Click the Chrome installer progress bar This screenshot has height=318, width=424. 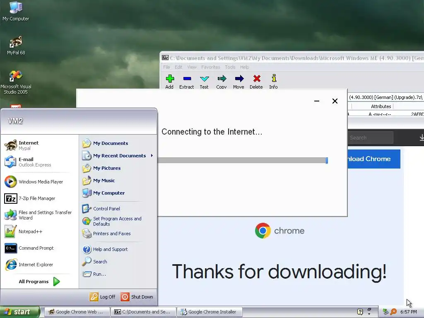tap(243, 160)
